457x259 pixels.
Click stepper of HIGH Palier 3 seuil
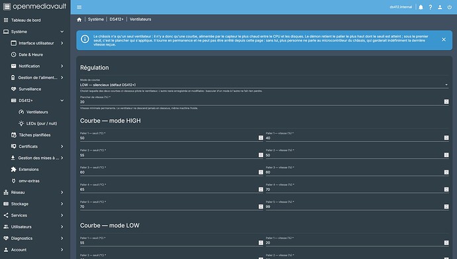(261, 172)
